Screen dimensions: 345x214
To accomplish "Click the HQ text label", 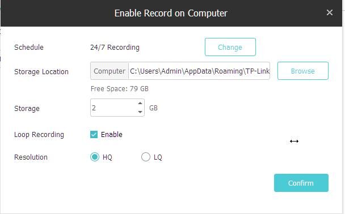I will pos(107,157).
